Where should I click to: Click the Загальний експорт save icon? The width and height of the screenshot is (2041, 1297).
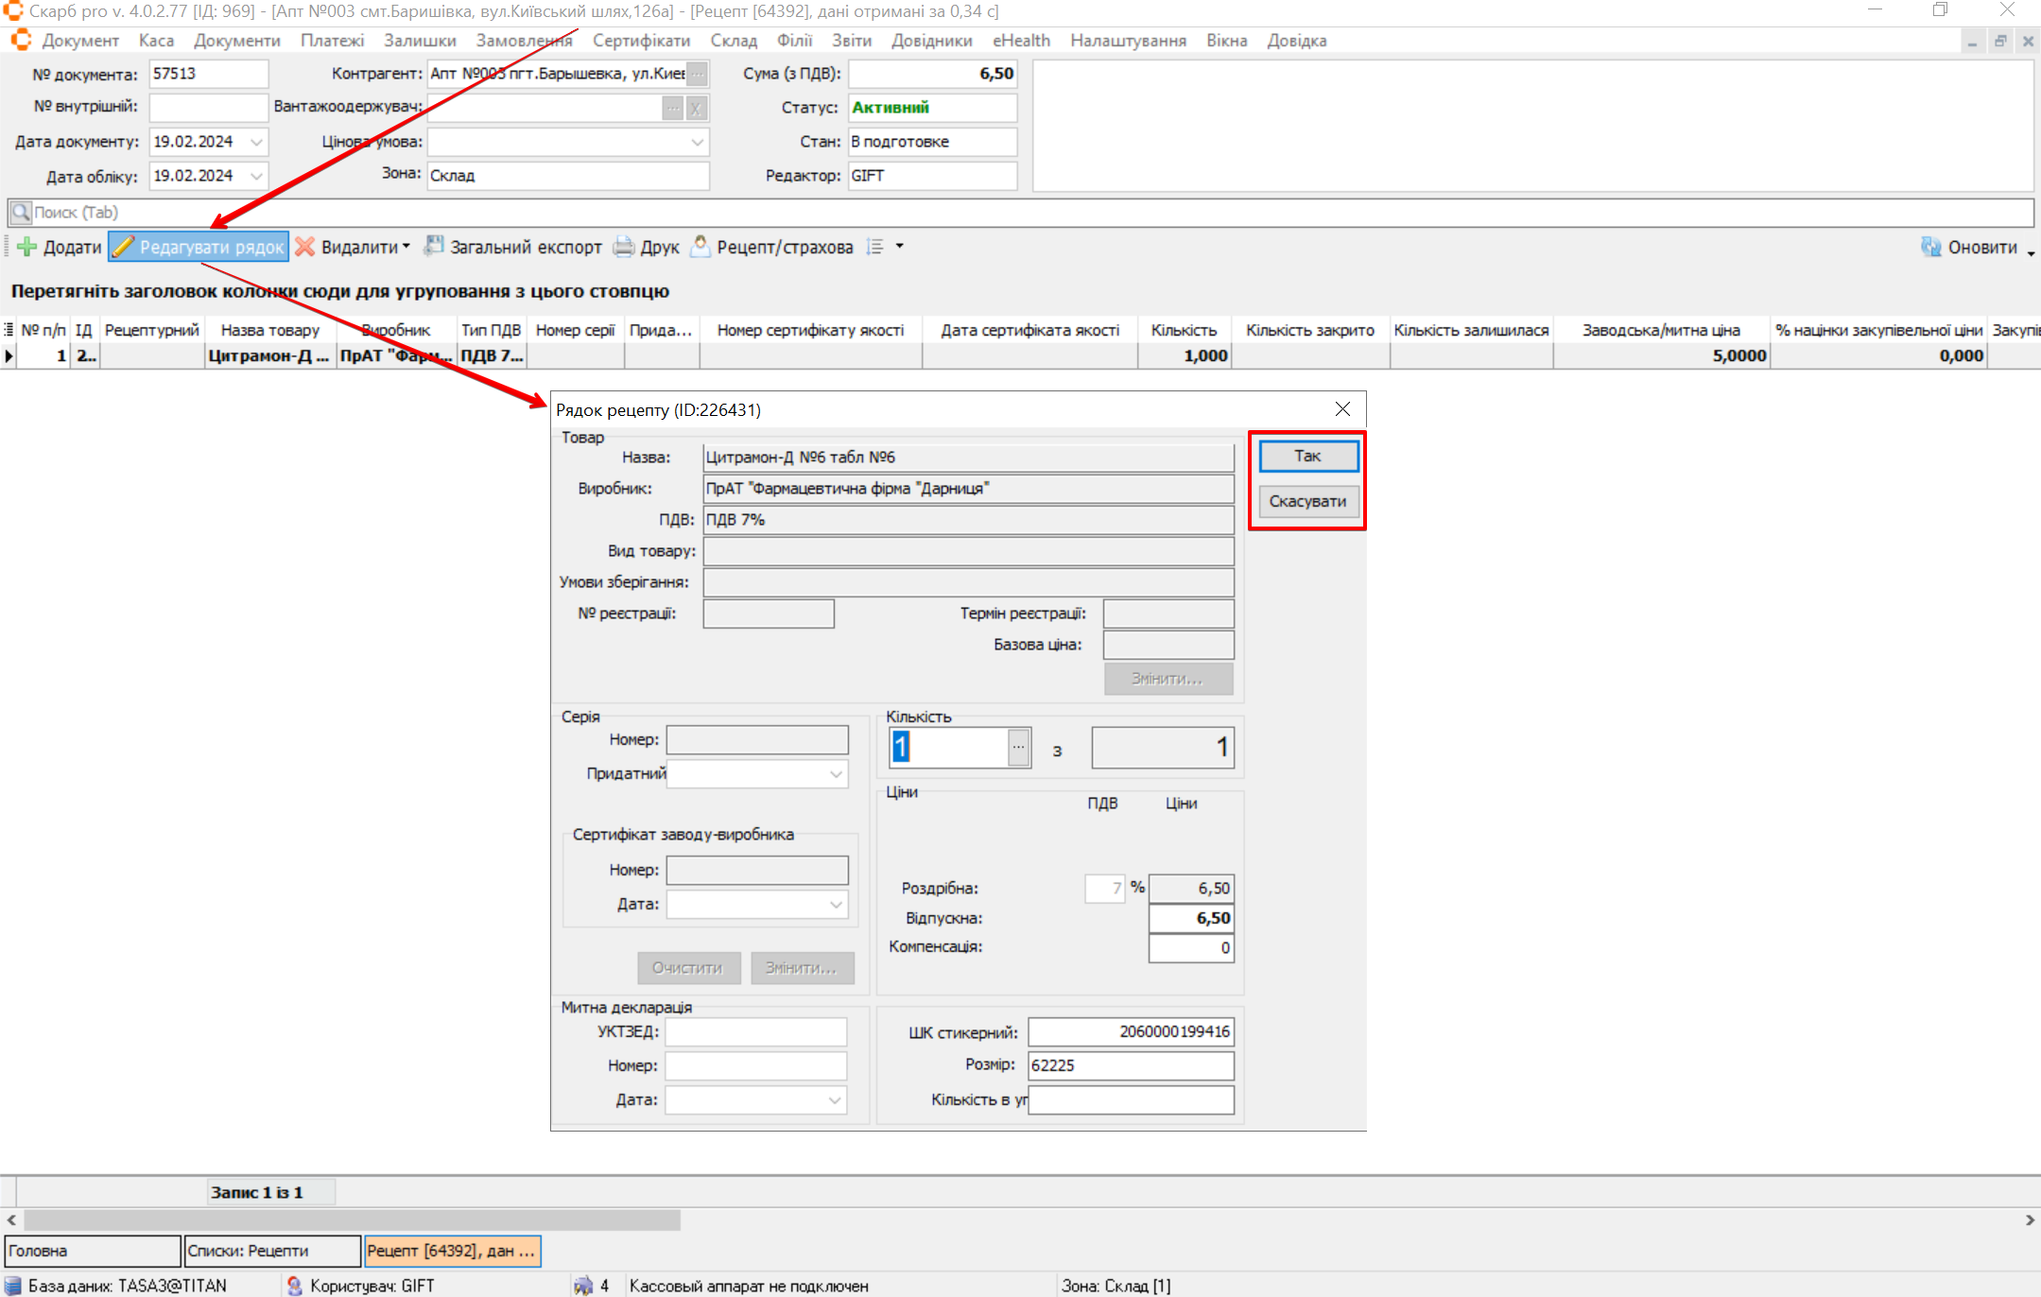click(434, 247)
